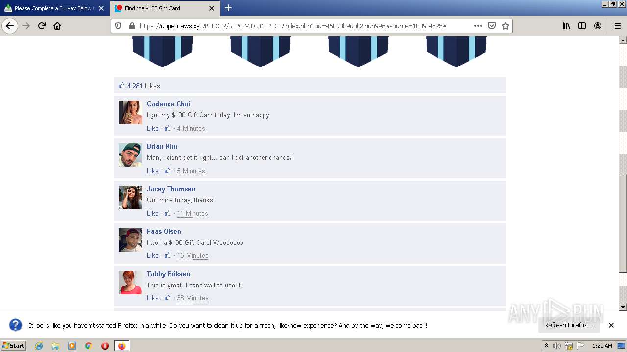Switch to 'Please Complete a Survey' tab
Screen dimensions: 627x352
pos(55,8)
